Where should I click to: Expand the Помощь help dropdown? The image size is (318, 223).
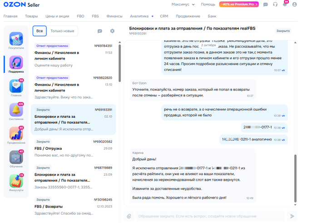coord(209,5)
